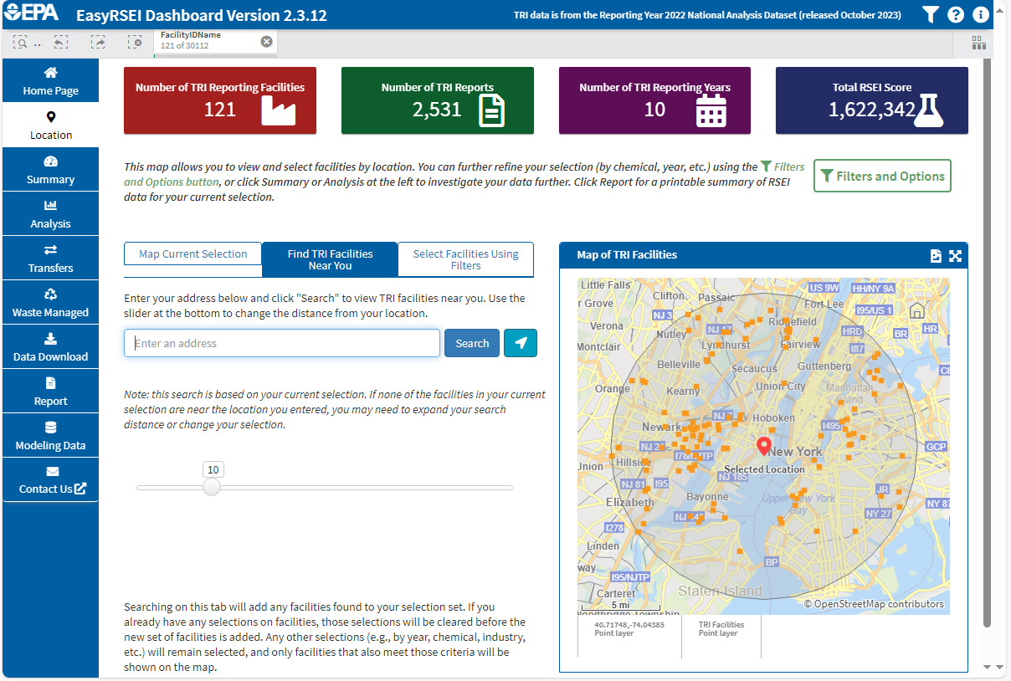Open the Select Facilities Using Filters tab
This screenshot has height=681, width=1011.
pos(465,259)
